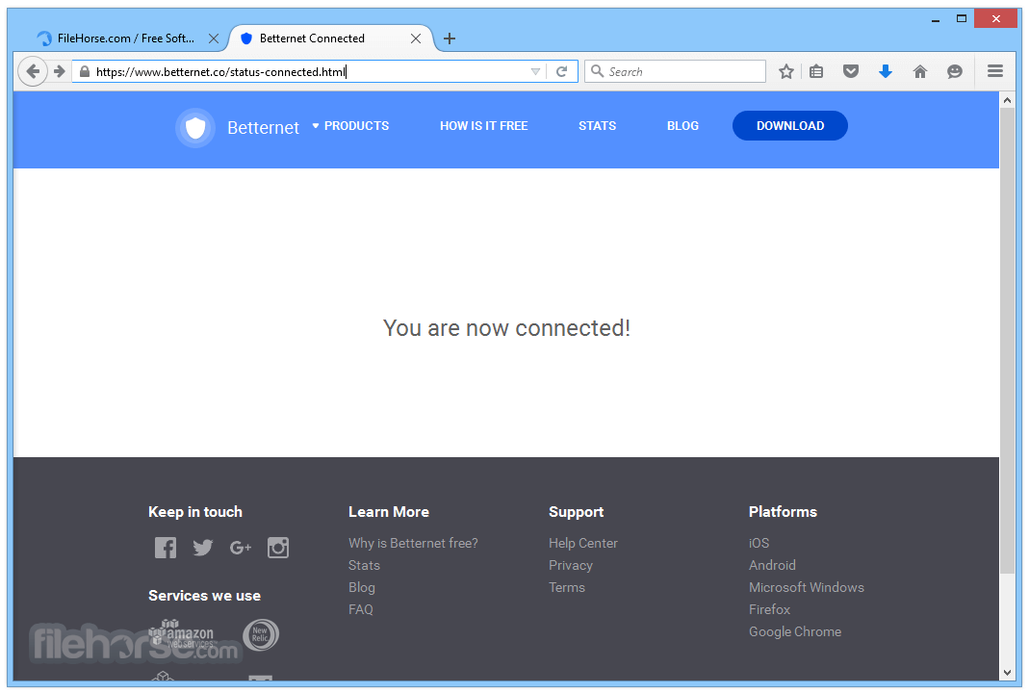Open Why is Betternet free? link
The width and height of the screenshot is (1029, 693).
(414, 544)
